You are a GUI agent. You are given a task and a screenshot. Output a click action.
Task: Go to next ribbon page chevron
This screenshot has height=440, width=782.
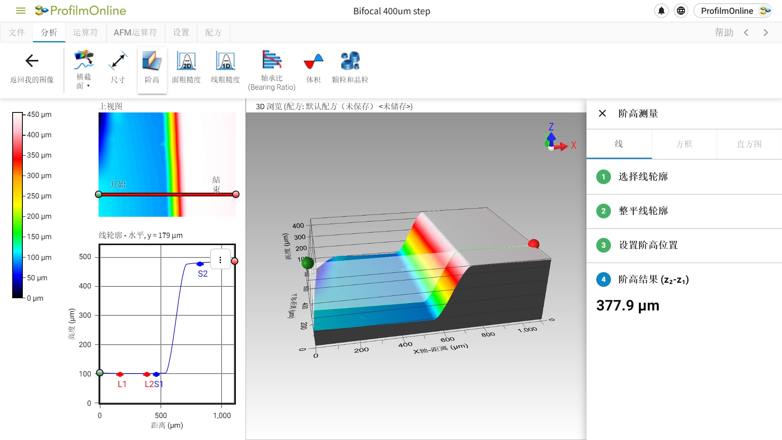click(766, 33)
